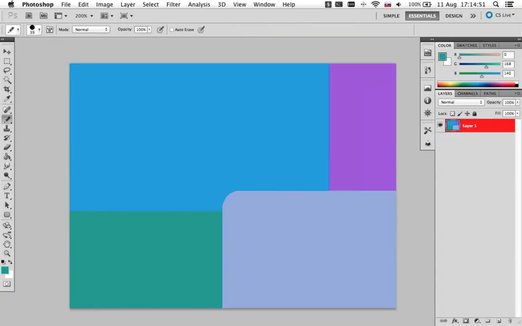The image size is (522, 326).
Task: Open the Image menu
Action: [104, 5]
